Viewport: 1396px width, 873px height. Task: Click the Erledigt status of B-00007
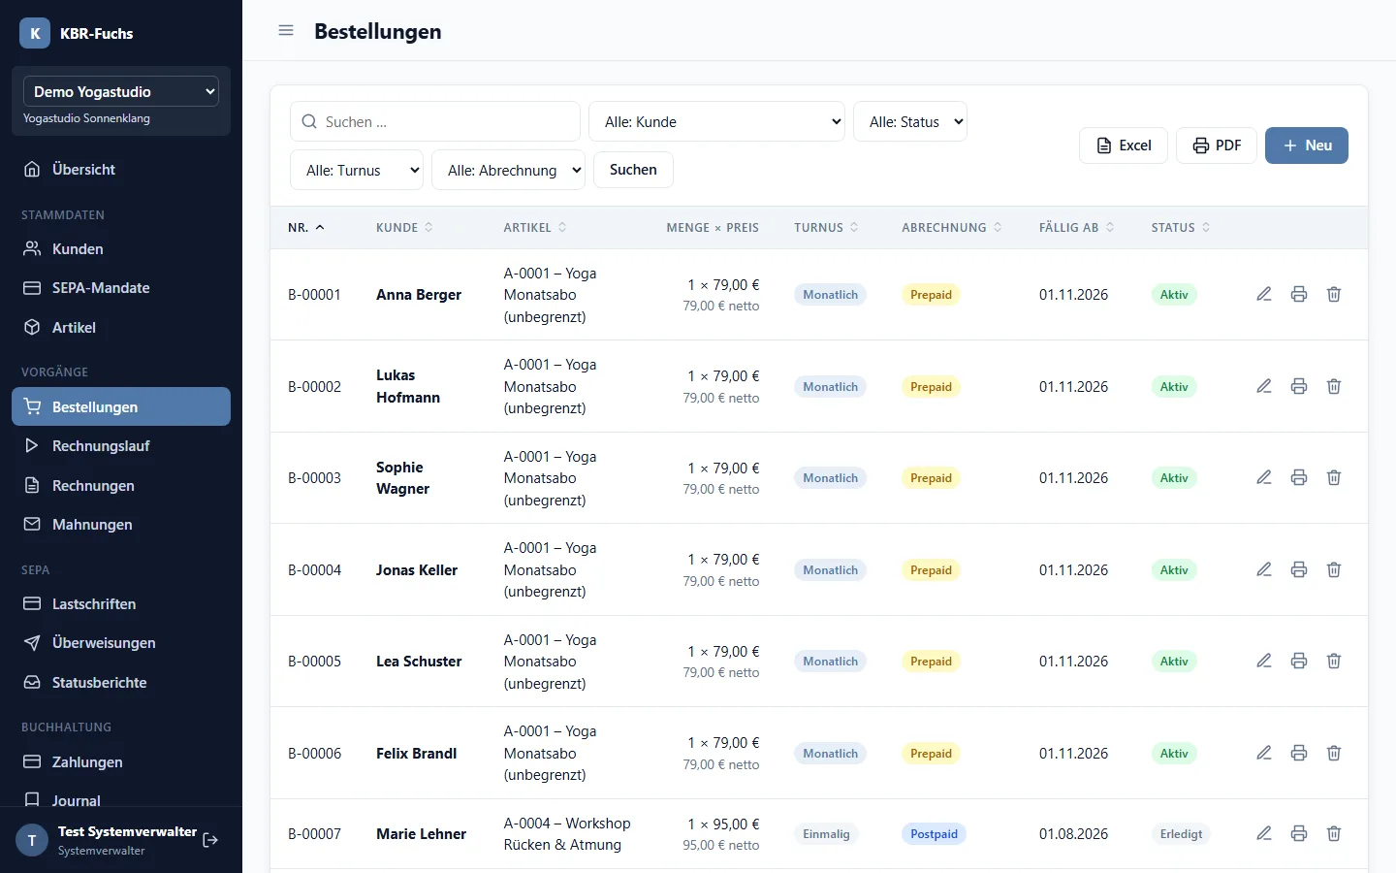click(x=1181, y=834)
